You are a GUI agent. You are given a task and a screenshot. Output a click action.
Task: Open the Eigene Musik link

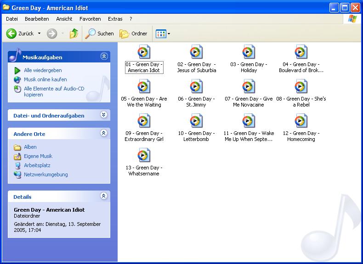pos(38,157)
